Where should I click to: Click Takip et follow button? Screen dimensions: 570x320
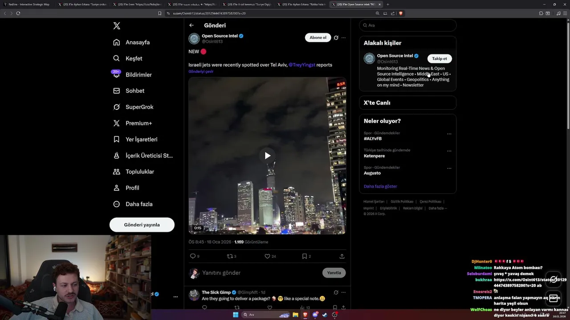coord(440,59)
